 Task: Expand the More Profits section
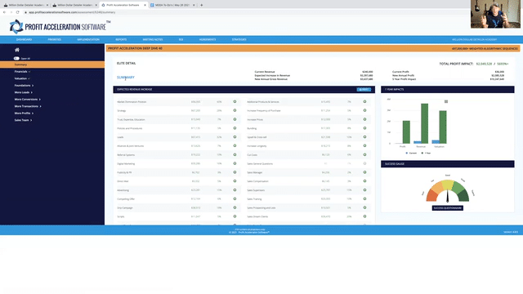click(24, 114)
